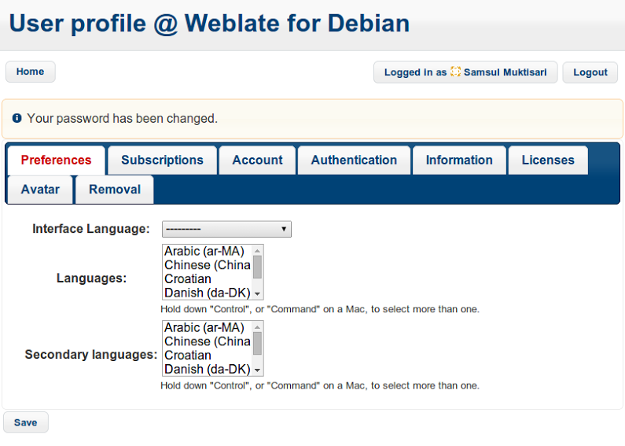Click the Logout button

(x=590, y=72)
